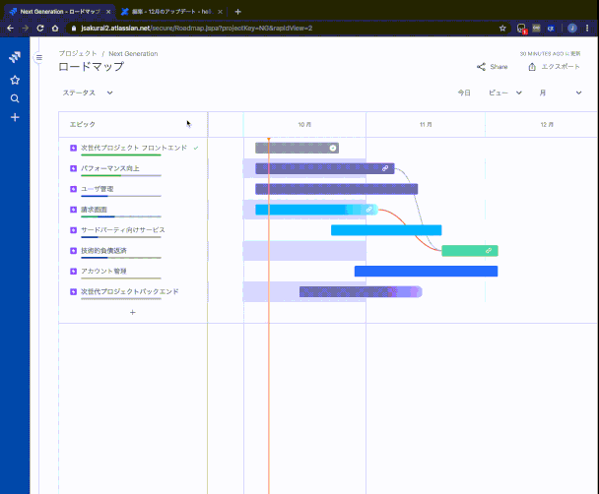Close the Next Generation ロードマップ tab
The image size is (599, 494).
click(108, 12)
